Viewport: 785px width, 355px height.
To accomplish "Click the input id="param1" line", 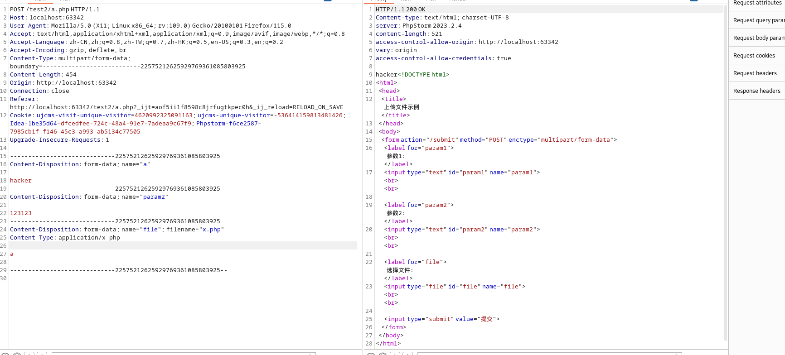I will point(462,173).
